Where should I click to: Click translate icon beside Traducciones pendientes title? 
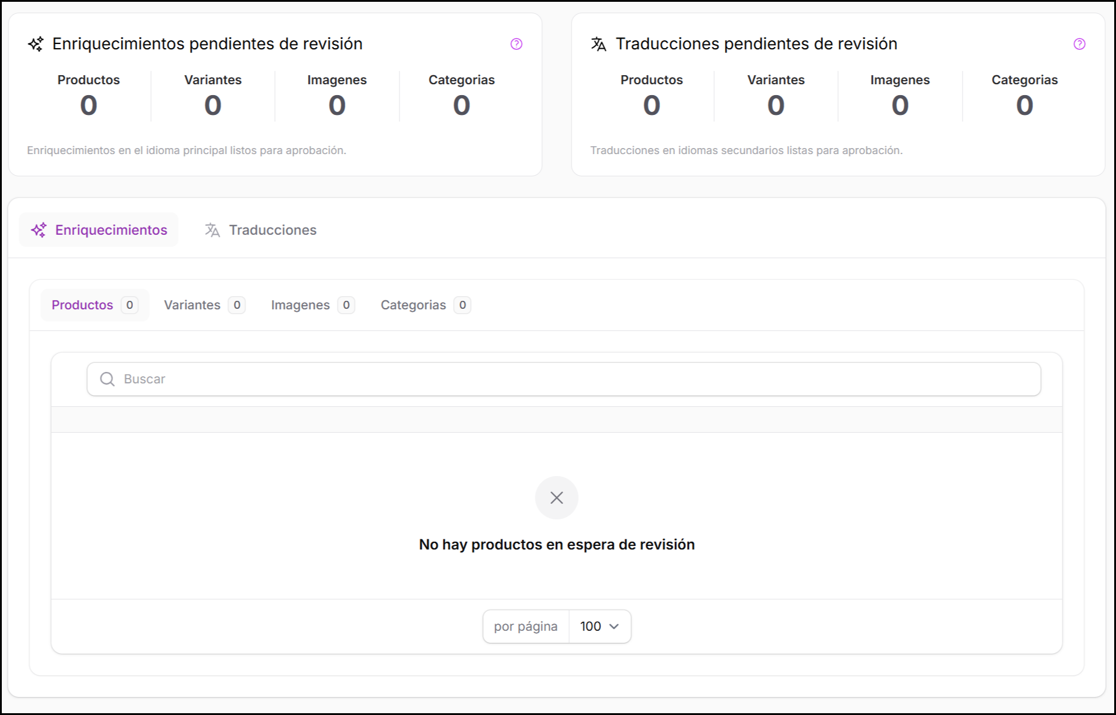[x=599, y=44]
